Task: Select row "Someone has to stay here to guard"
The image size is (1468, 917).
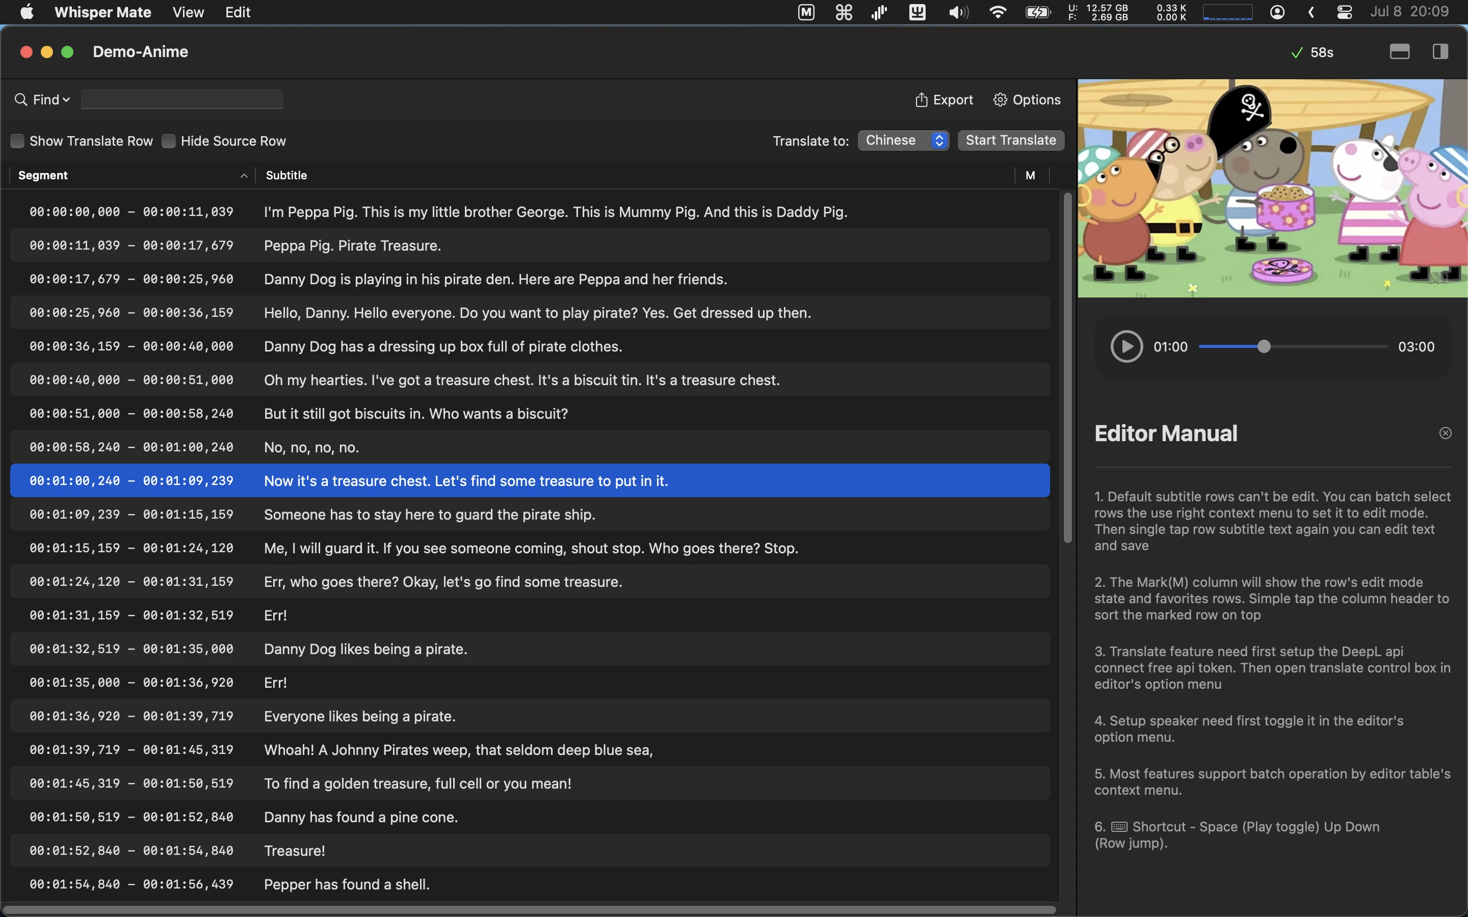Action: pos(530,515)
